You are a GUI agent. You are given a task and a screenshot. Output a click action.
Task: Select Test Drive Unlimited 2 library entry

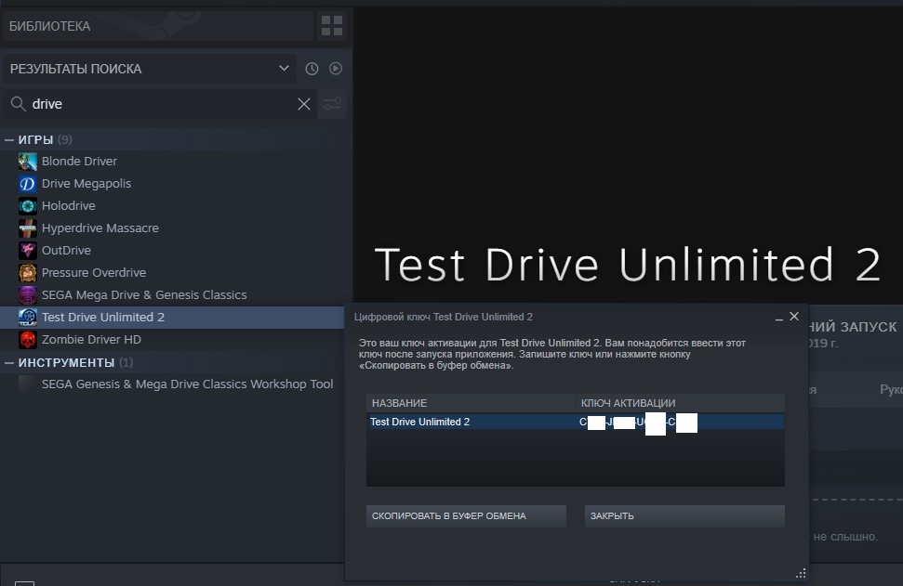tap(174, 318)
